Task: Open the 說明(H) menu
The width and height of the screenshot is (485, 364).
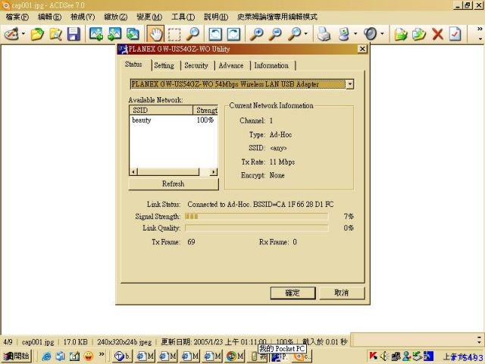Action: (x=216, y=17)
